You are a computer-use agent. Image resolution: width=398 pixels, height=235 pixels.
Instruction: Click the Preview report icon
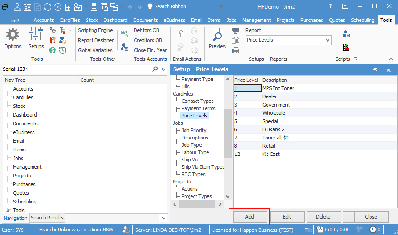coord(218,38)
